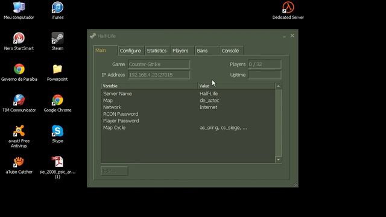Switch to the Bans tab
This screenshot has width=386, height=217.
[x=207, y=51]
